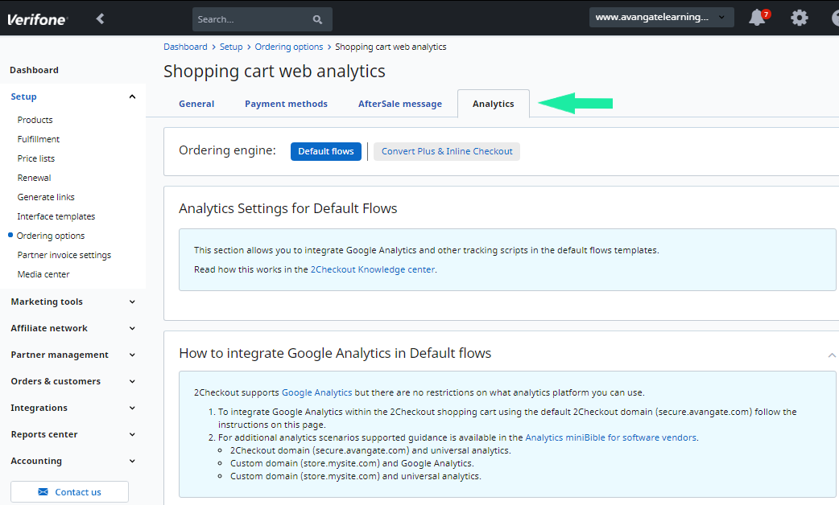Open Analytics miniBible for software vendors link
This screenshot has width=839, height=505.
point(610,437)
